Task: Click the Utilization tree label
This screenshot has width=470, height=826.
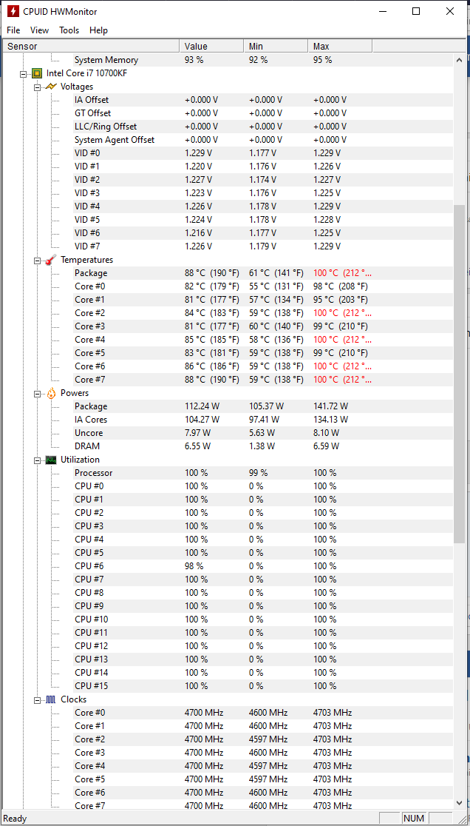Action: click(80, 460)
